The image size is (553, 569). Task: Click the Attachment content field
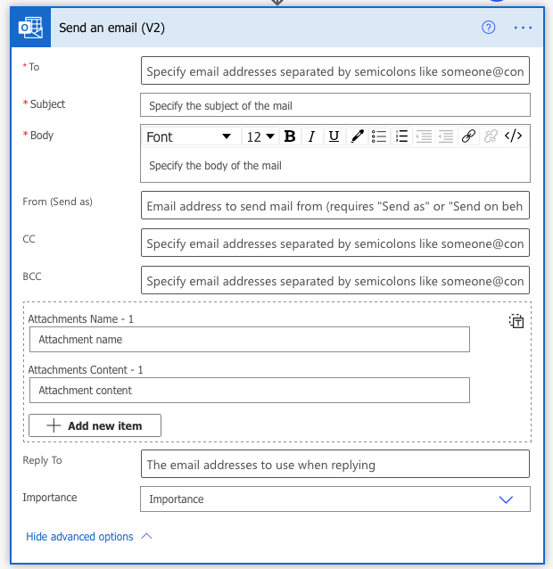[250, 390]
